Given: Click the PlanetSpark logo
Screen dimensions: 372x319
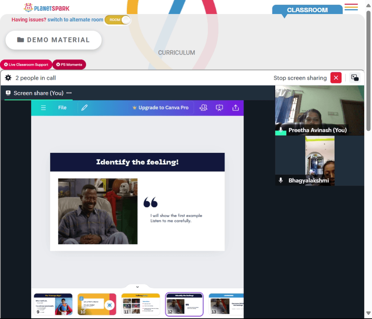Looking at the screenshot, I should 46,8.
